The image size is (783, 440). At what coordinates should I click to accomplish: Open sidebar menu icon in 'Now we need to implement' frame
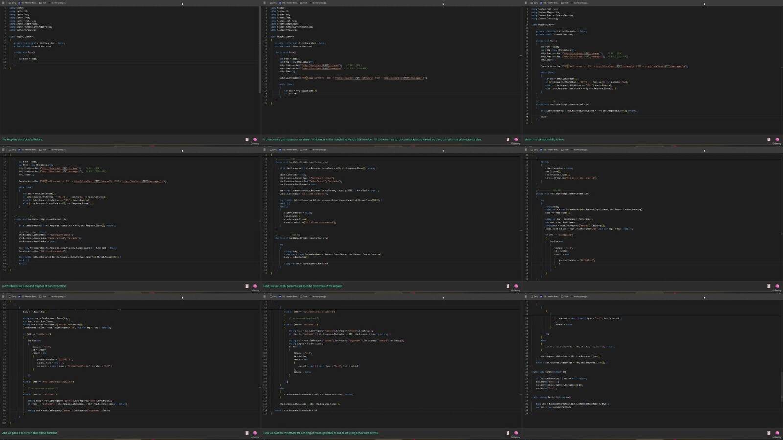click(x=265, y=296)
